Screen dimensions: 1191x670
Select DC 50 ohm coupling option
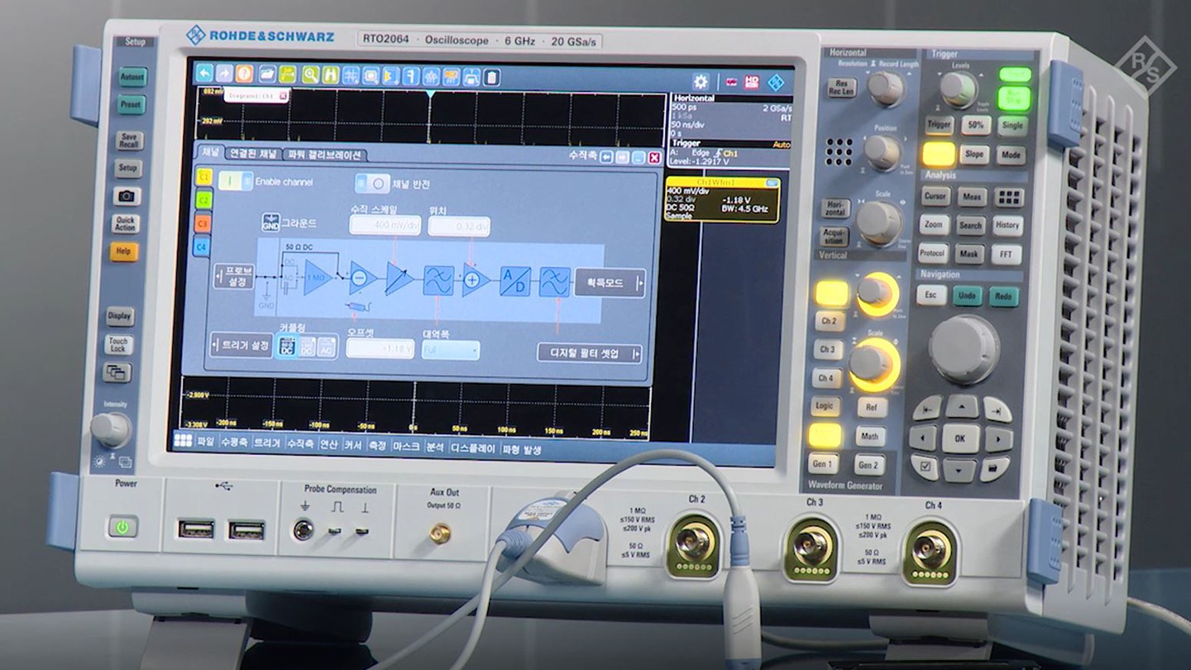pos(285,347)
